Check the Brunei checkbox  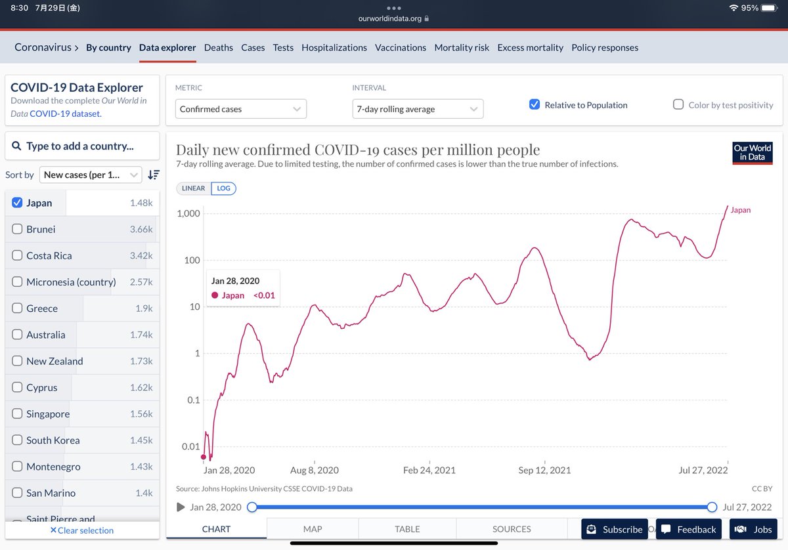[18, 229]
